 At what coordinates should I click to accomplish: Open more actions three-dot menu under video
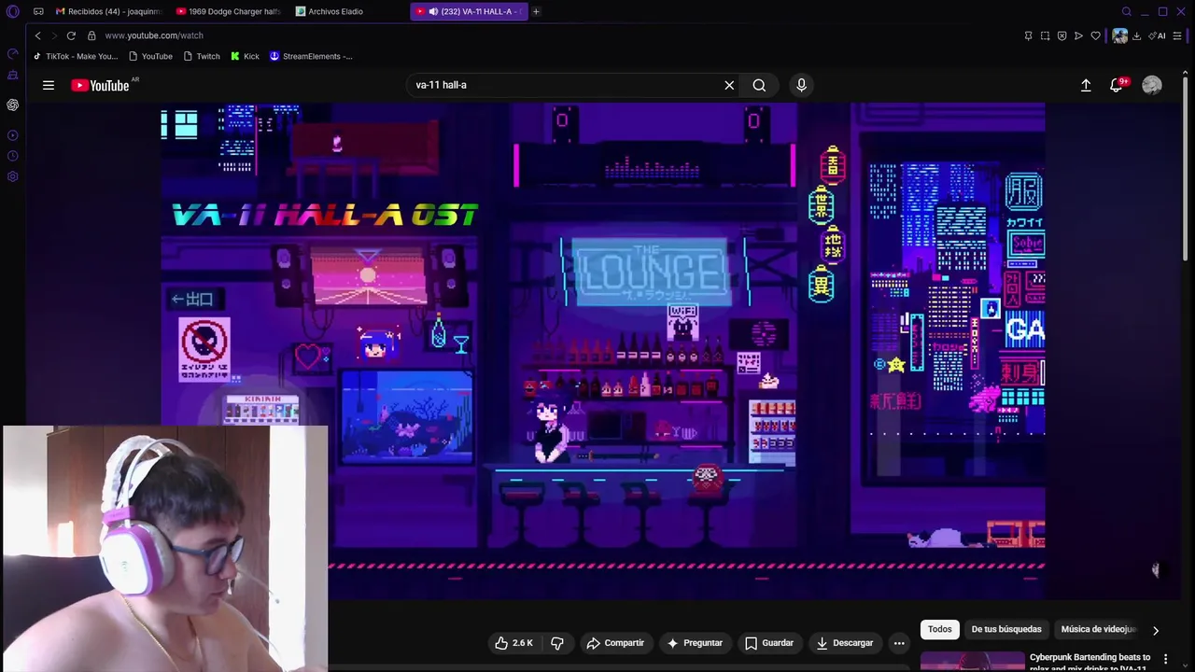point(899,643)
